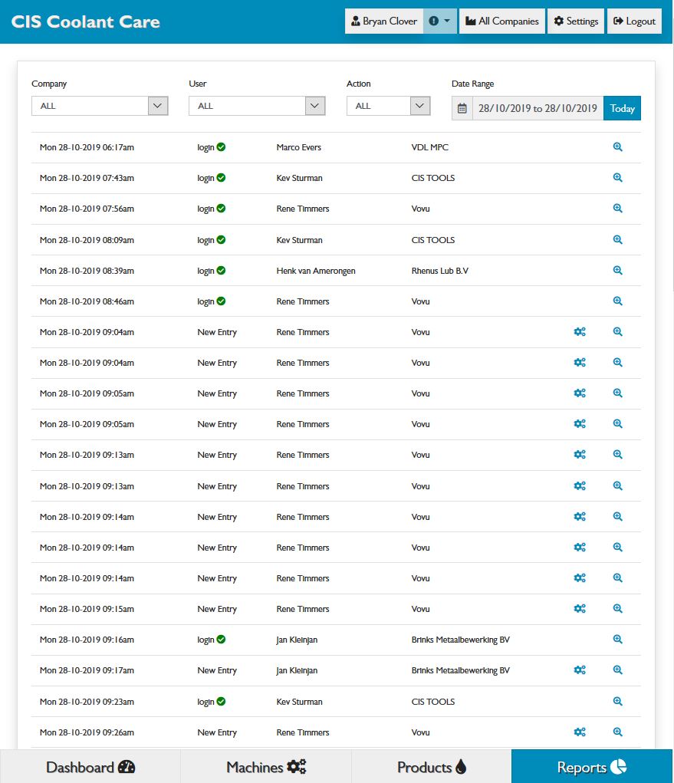Click magnifier icon on 09:16am Jan Kleinjan login
674x783 pixels.
point(617,640)
